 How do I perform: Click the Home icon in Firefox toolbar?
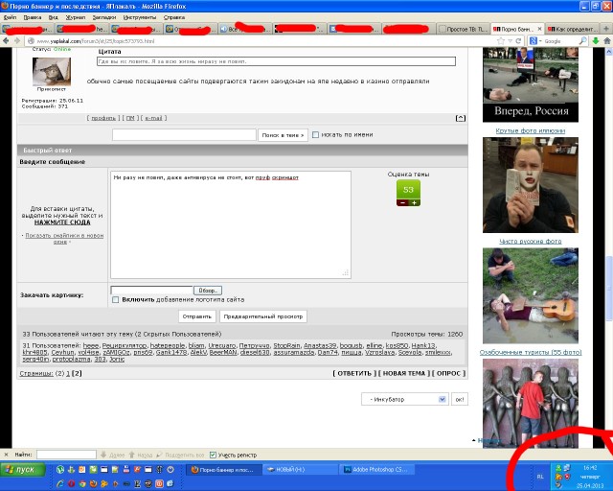pyautogui.click(x=604, y=41)
